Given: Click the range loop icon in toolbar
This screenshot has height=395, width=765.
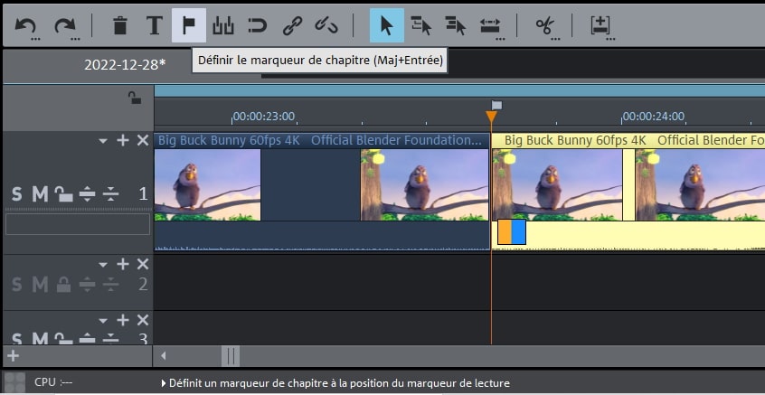Looking at the screenshot, I should tap(257, 25).
